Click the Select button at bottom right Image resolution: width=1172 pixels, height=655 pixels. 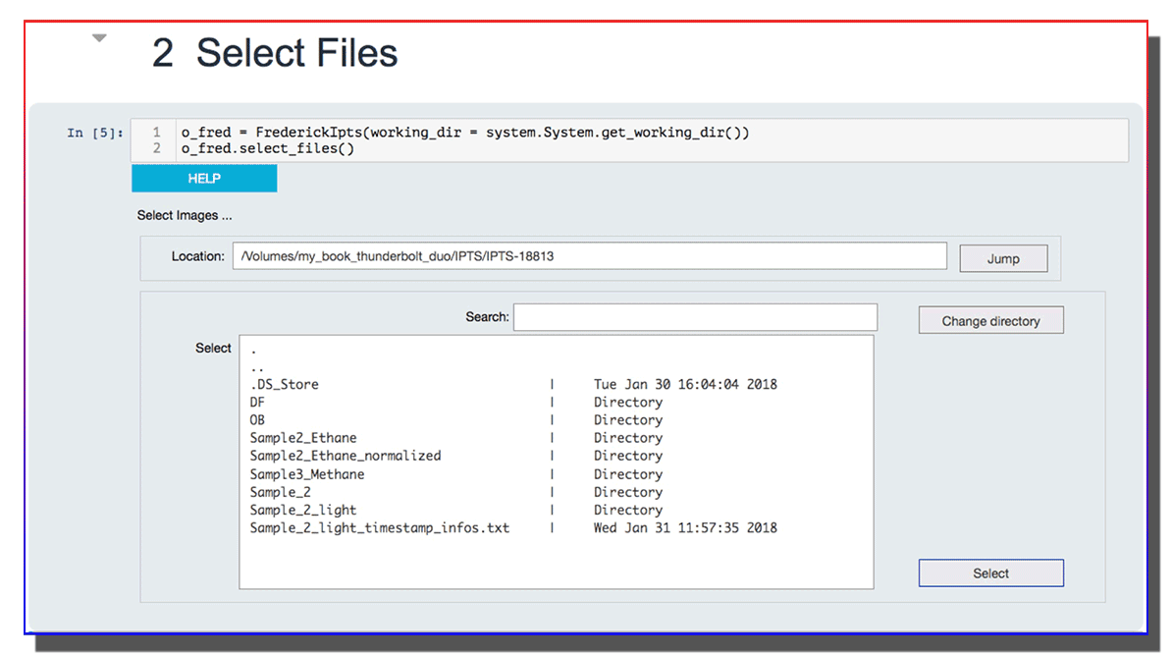tap(990, 573)
